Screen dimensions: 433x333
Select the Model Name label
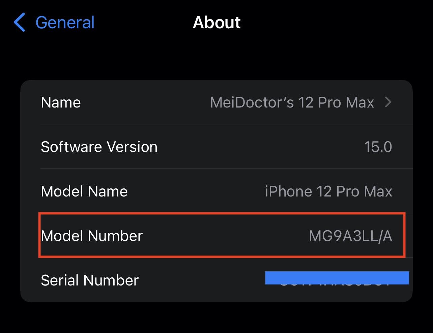tap(84, 191)
